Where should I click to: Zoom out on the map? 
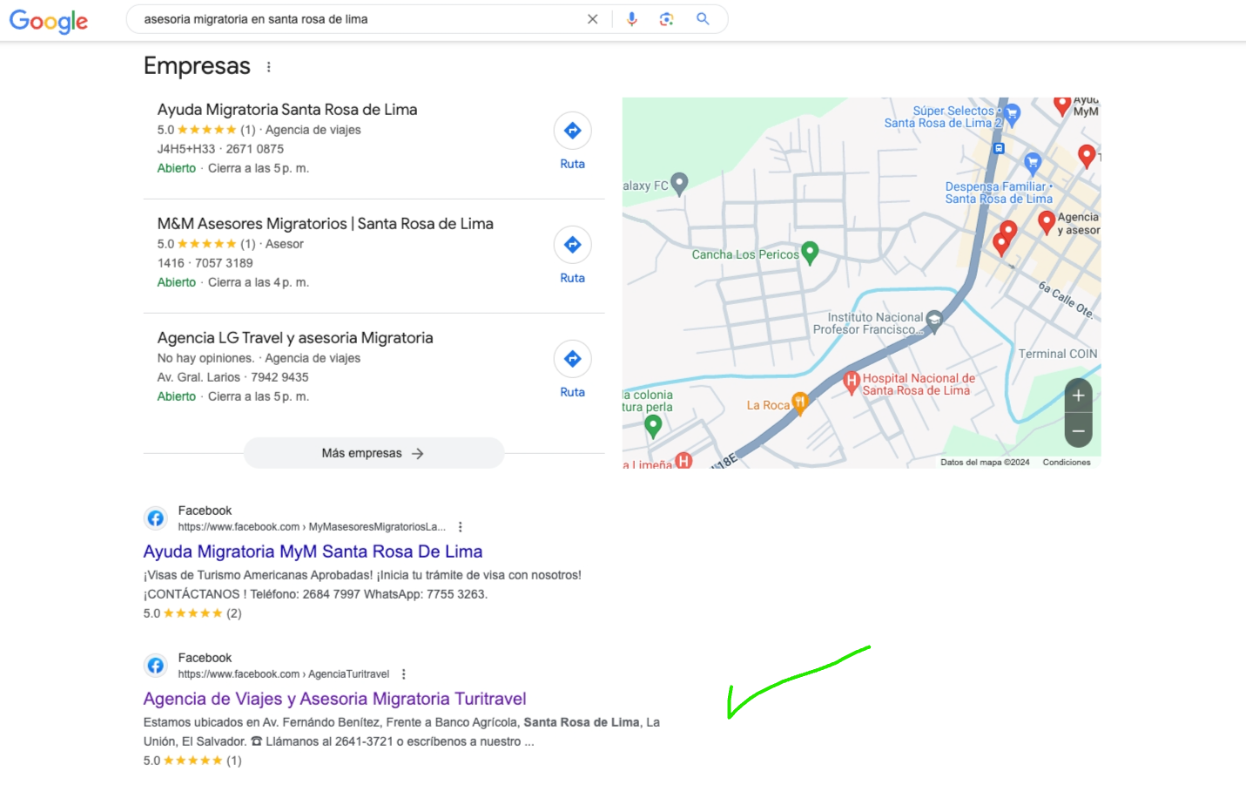click(1078, 431)
